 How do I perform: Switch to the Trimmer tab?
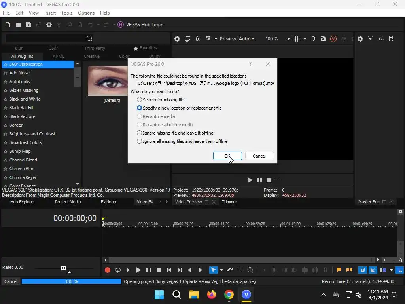pyautogui.click(x=229, y=202)
